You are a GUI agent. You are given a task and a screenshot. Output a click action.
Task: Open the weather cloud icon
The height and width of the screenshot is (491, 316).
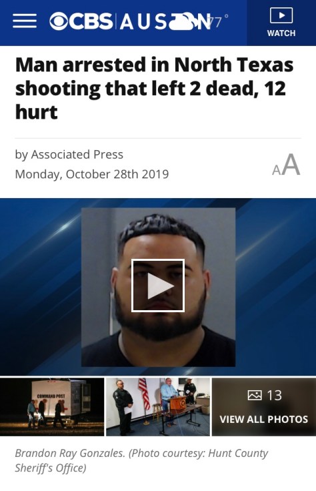click(x=183, y=22)
